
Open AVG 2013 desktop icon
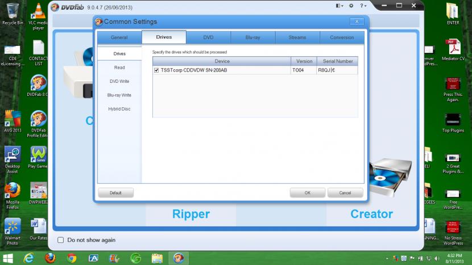(13, 121)
